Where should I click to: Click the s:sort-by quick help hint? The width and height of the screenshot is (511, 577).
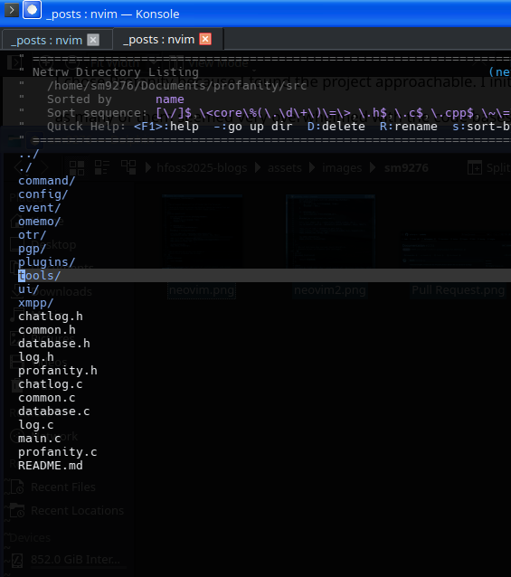point(481,127)
